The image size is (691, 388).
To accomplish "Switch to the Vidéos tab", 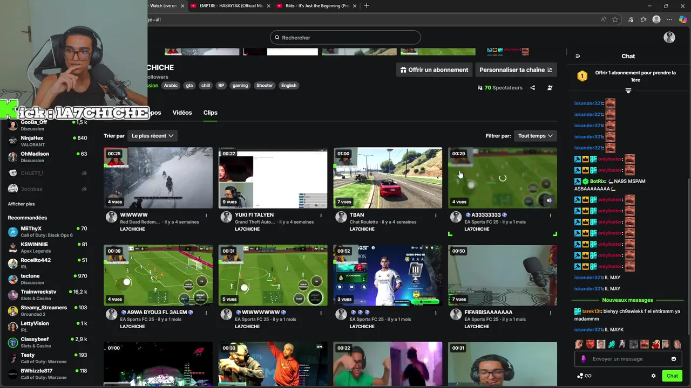I will tap(182, 113).
